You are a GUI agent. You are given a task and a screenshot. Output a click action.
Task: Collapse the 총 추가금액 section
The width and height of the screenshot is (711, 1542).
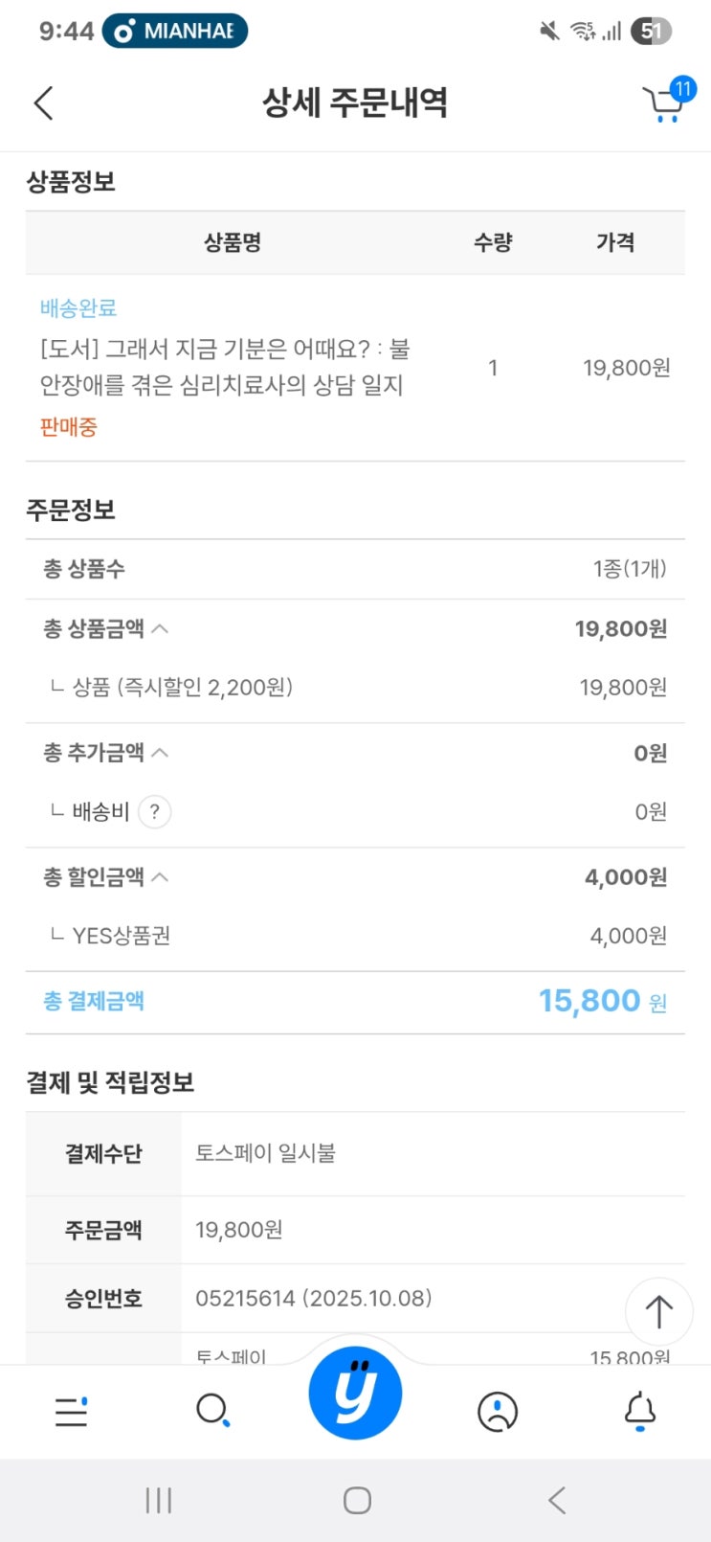click(x=160, y=753)
